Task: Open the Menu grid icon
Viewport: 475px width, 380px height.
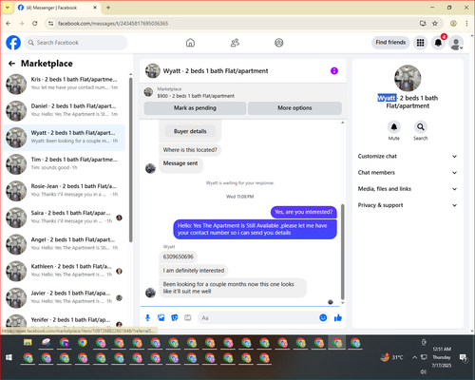Action: pyautogui.click(x=420, y=43)
